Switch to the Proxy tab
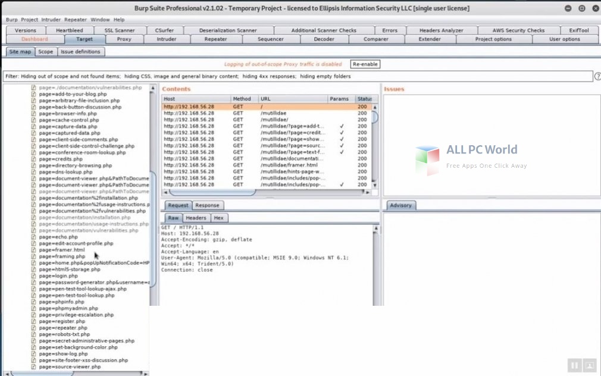 124,39
